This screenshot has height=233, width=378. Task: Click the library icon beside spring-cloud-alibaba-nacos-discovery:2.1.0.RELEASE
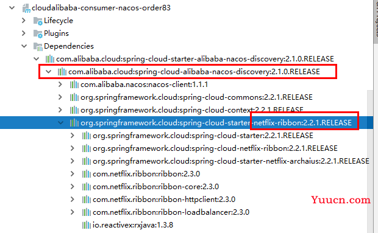[62, 72]
